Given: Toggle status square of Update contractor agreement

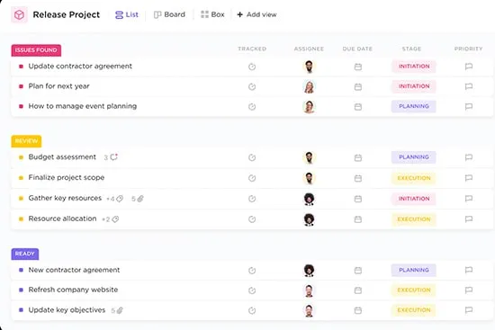Looking at the screenshot, I should (x=22, y=67).
